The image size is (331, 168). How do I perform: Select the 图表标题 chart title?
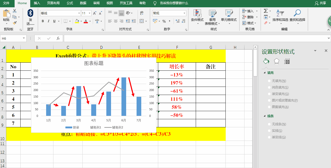click(94, 63)
